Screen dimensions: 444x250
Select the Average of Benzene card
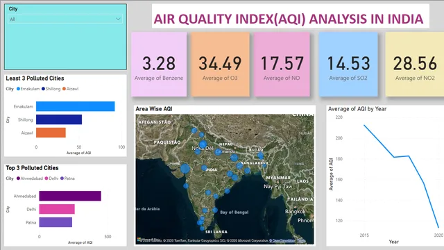(x=159, y=64)
